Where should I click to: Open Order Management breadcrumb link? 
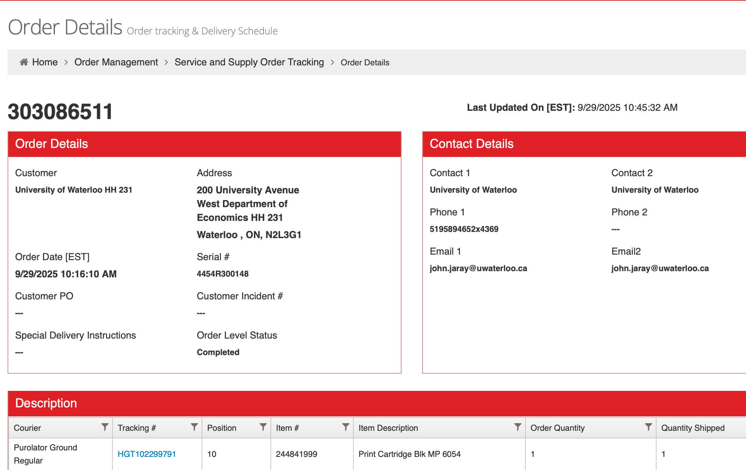pyautogui.click(x=116, y=62)
